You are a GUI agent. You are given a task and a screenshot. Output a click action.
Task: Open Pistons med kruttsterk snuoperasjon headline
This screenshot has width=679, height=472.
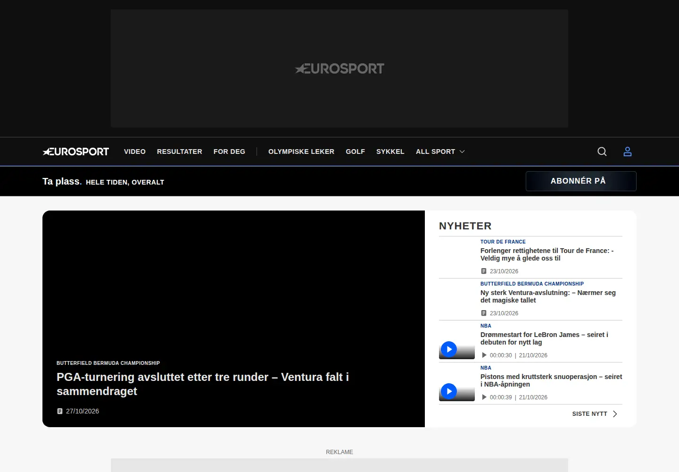pyautogui.click(x=551, y=380)
